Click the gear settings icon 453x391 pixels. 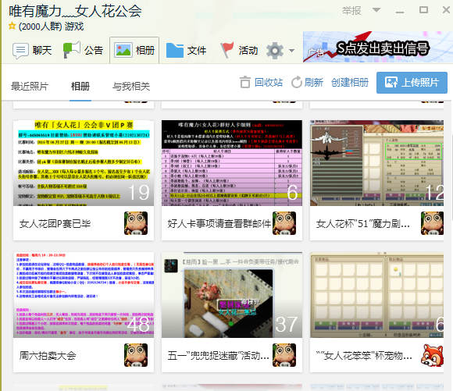[x=275, y=51]
